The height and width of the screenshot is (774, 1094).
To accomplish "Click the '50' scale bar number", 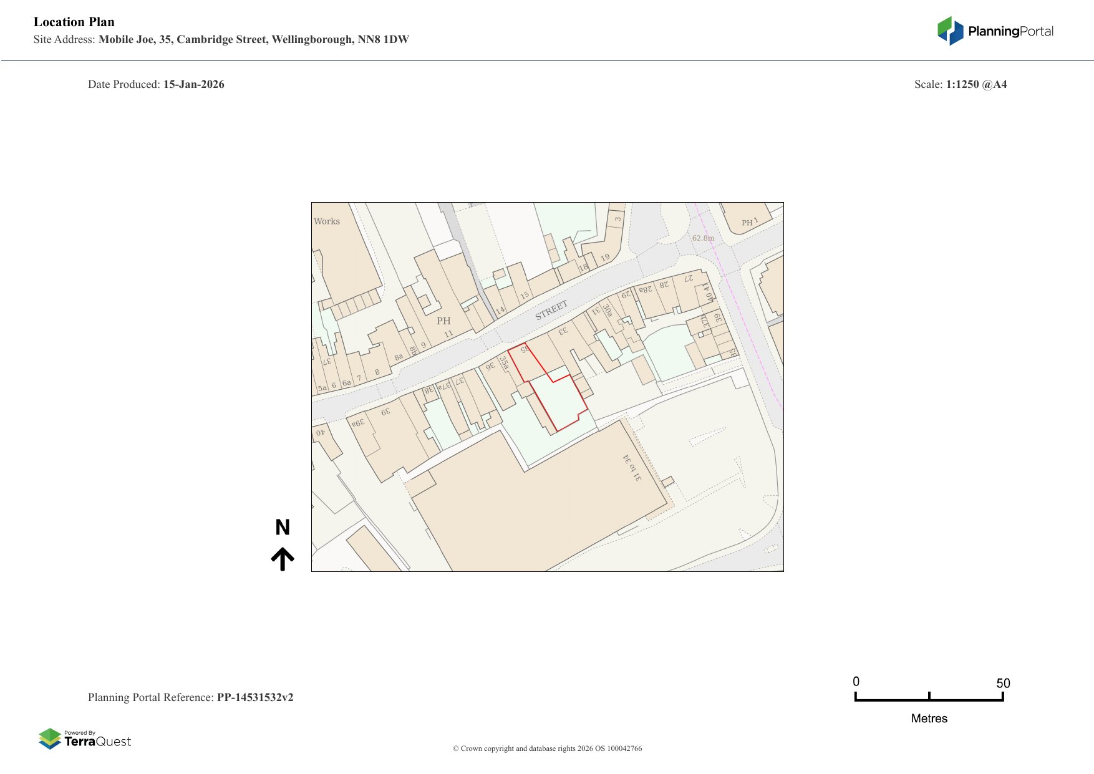I will click(x=1003, y=683).
